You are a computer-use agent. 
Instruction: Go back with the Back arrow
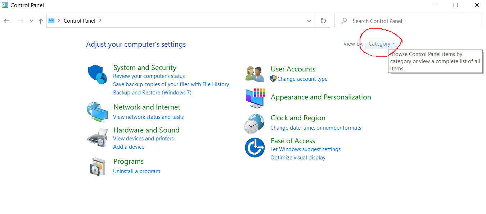tap(6, 21)
